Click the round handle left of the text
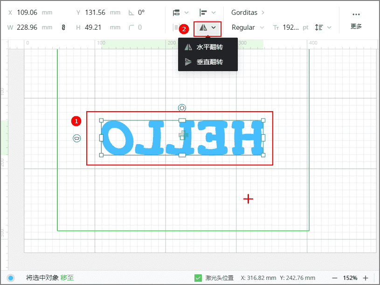The width and height of the screenshot is (380, 285). tap(77, 138)
